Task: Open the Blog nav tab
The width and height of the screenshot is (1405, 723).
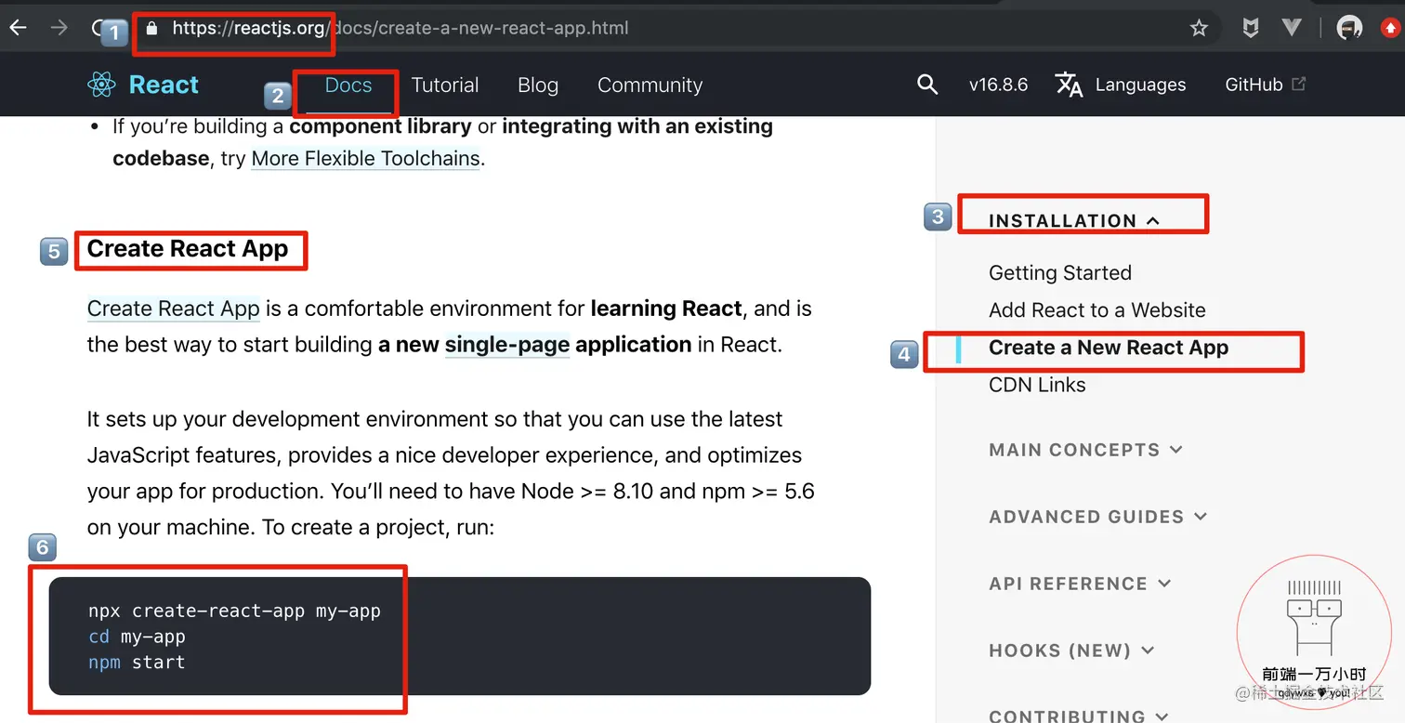Action: tap(538, 85)
